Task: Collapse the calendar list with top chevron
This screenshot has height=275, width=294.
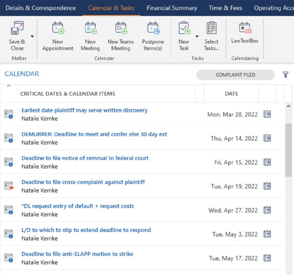Action: tap(9, 86)
